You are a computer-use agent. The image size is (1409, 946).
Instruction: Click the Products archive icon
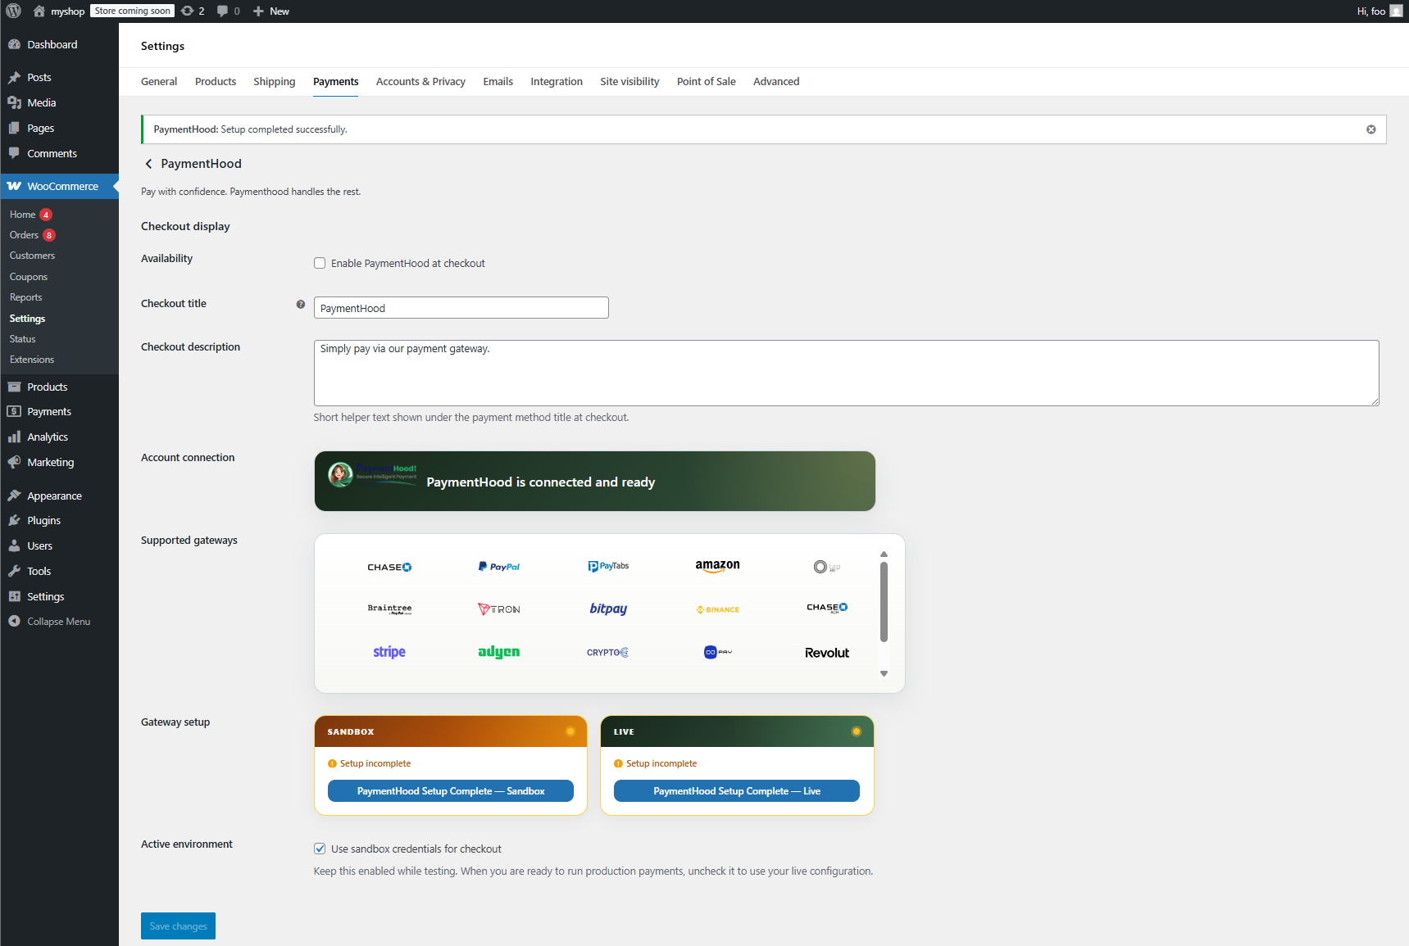pos(14,387)
